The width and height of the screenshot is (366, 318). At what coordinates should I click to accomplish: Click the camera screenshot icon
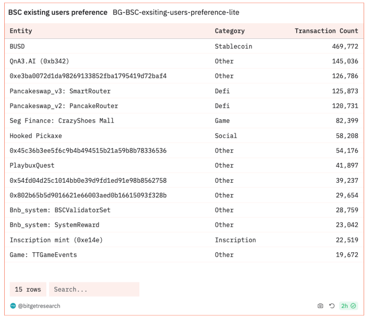click(320, 306)
